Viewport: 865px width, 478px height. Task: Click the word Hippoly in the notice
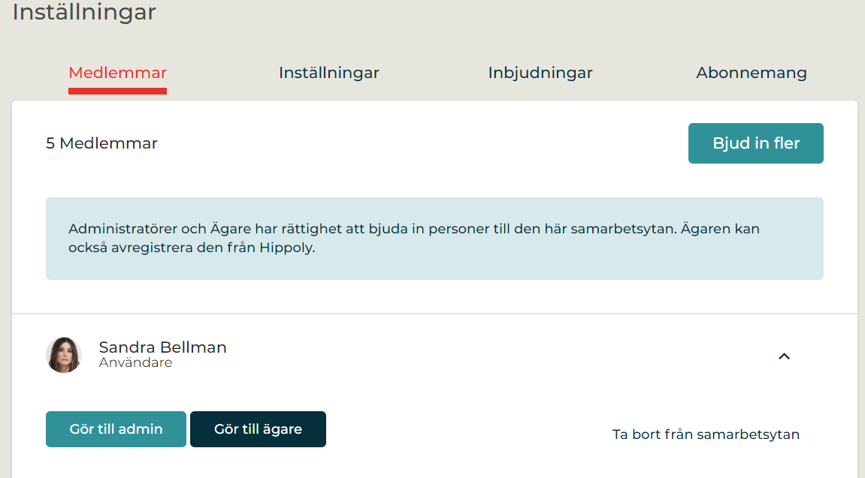click(286, 248)
